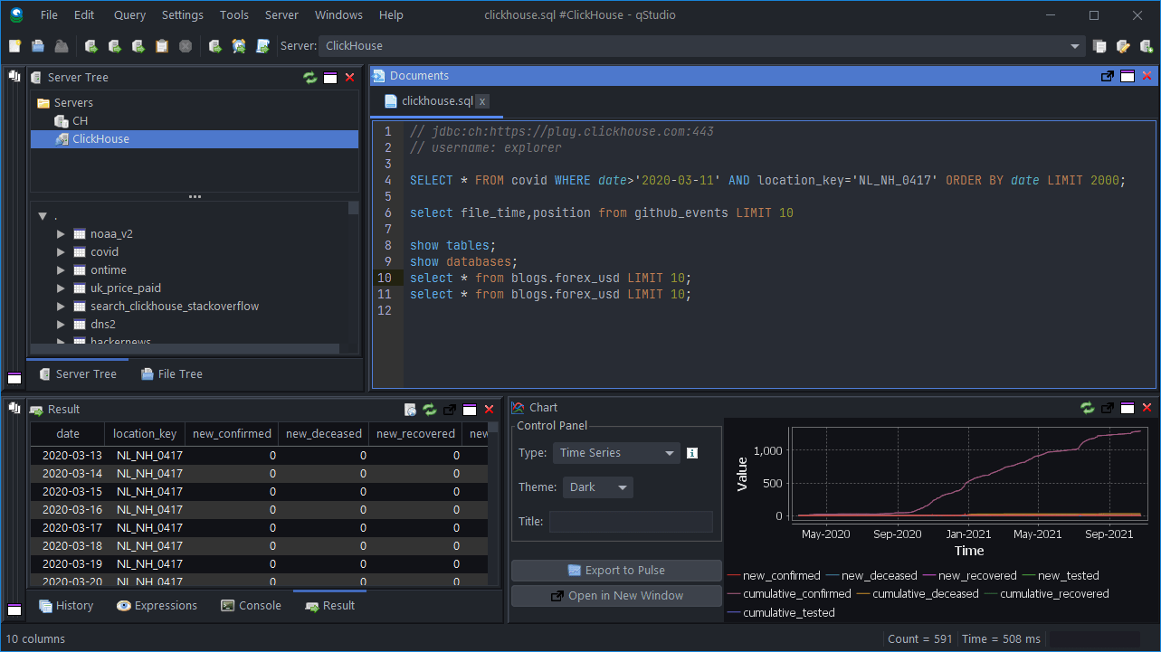
Task: Click the Open in New Window button
Action: (616, 595)
